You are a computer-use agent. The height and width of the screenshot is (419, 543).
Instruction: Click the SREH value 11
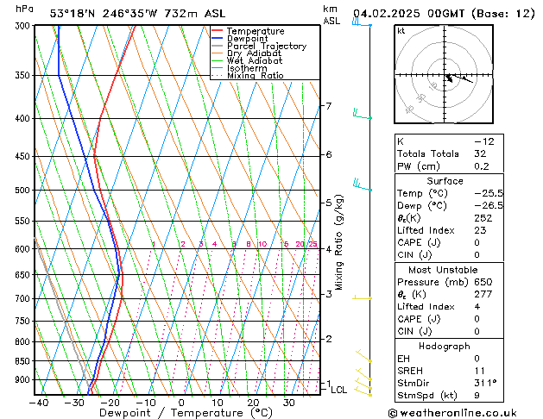pyautogui.click(x=480, y=371)
